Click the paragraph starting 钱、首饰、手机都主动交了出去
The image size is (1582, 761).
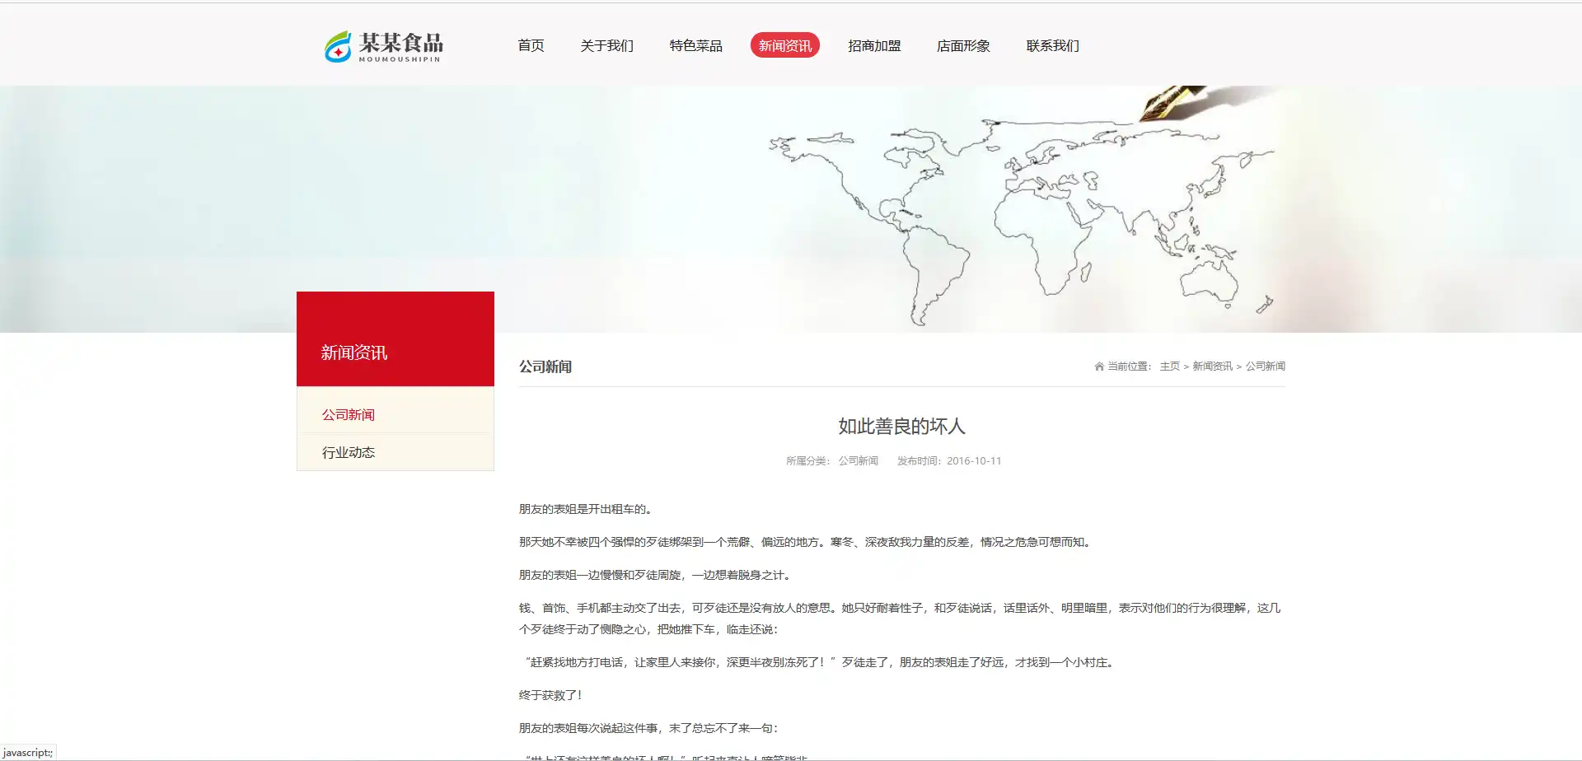pos(901,619)
